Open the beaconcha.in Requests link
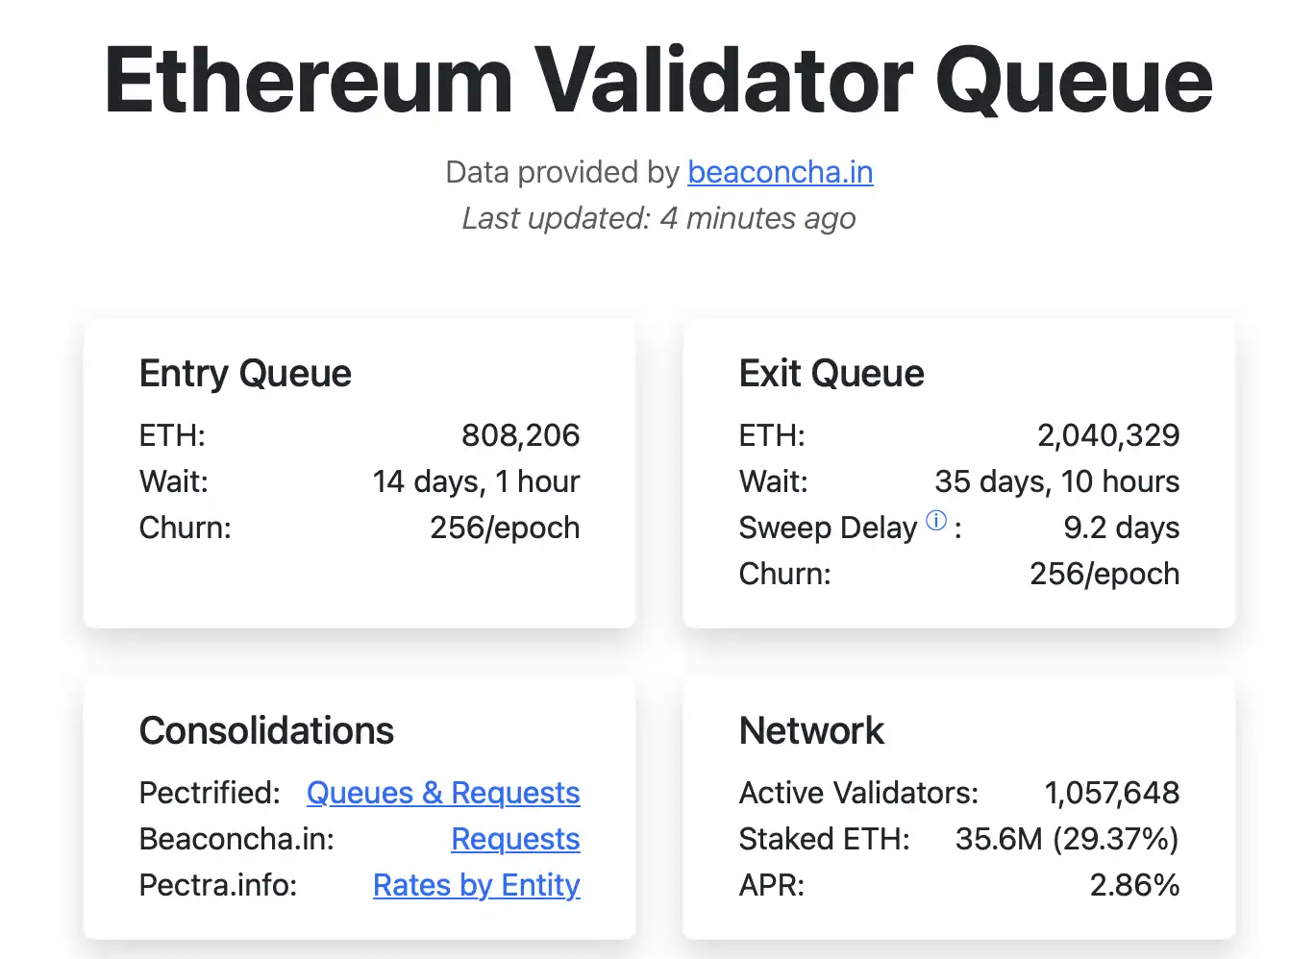This screenshot has width=1315, height=959. tap(515, 839)
